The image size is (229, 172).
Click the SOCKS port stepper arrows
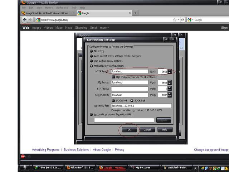point(170,95)
